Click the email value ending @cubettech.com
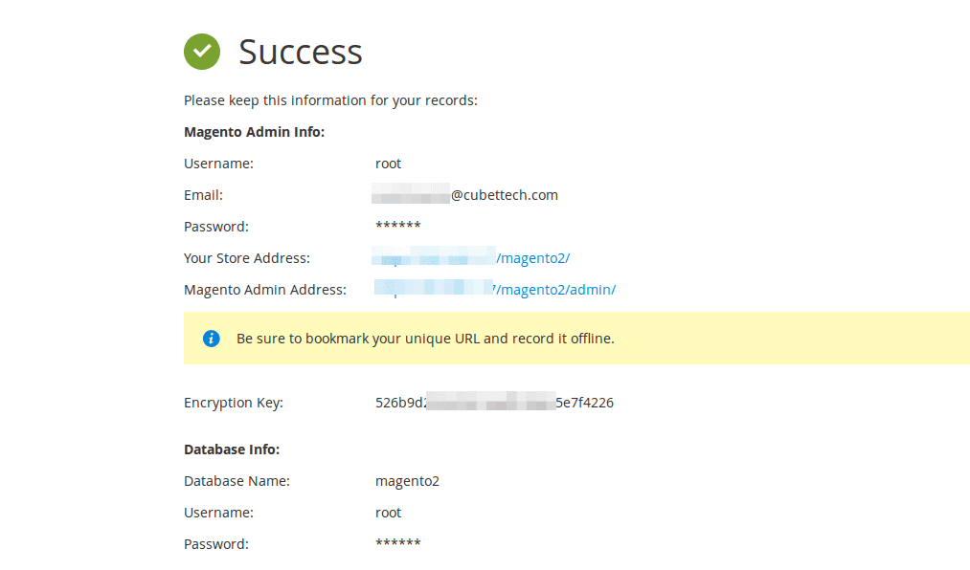Image resolution: width=970 pixels, height=570 pixels. coord(464,194)
